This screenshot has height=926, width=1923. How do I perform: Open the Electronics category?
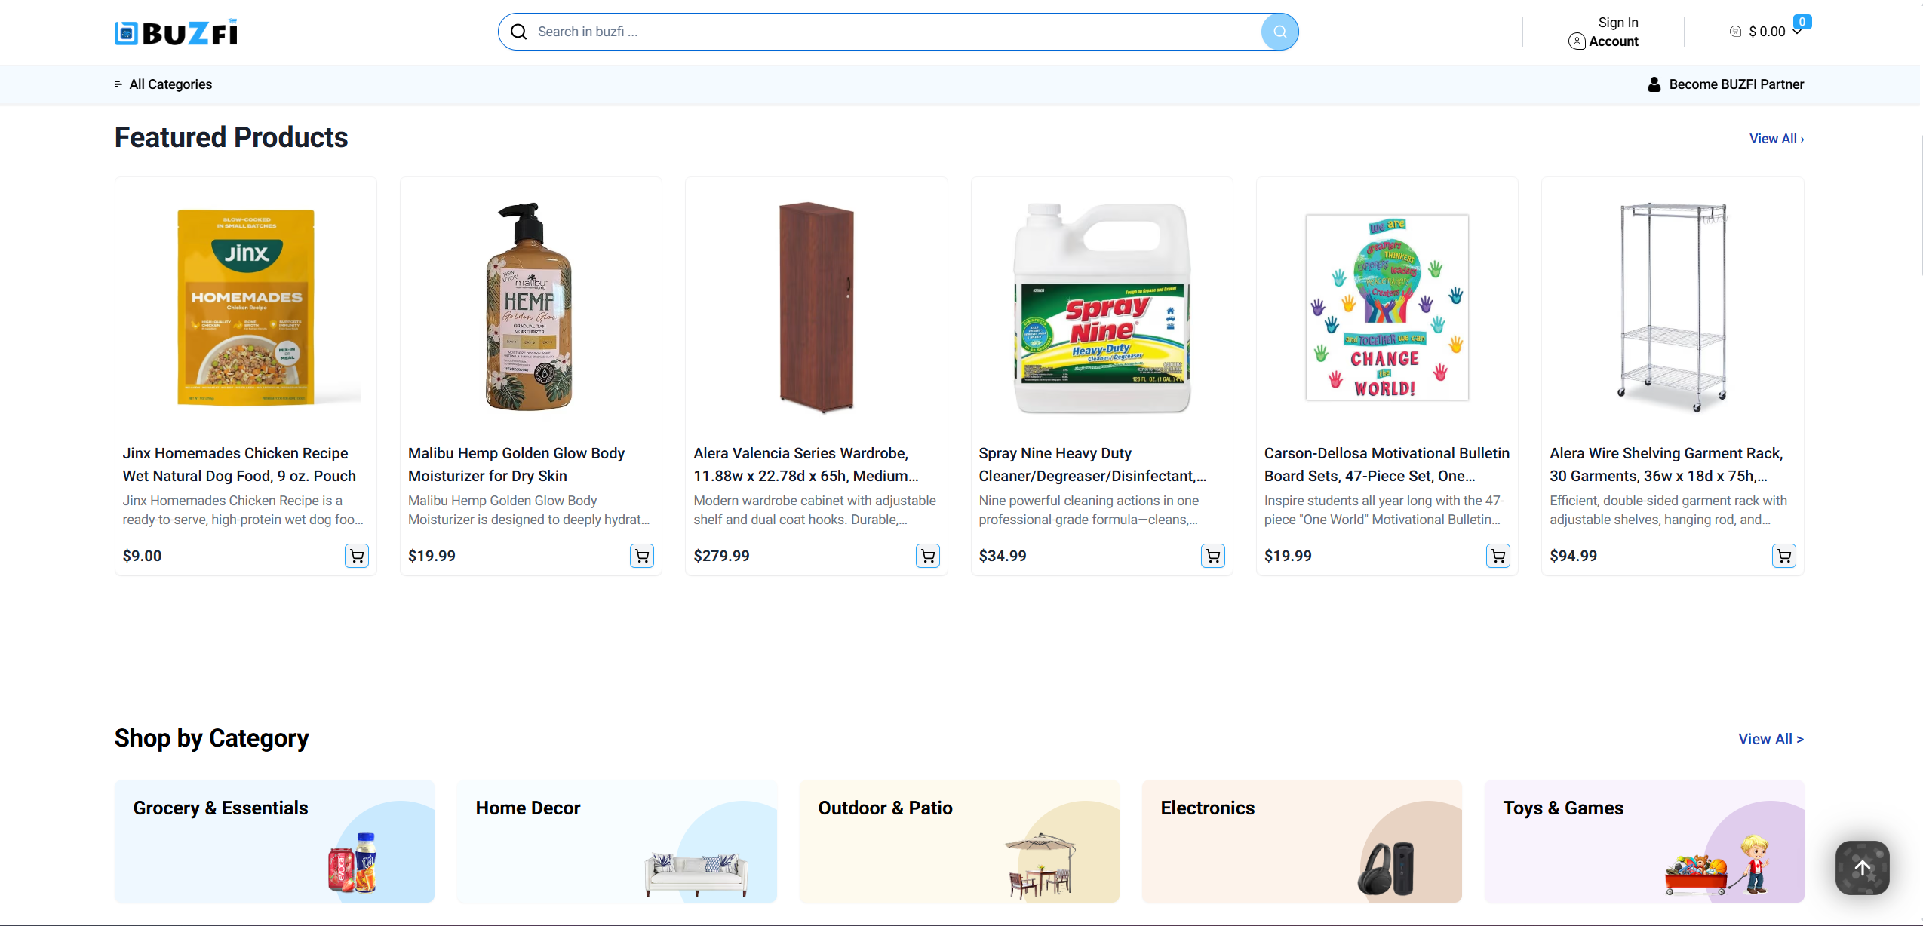tap(1301, 841)
